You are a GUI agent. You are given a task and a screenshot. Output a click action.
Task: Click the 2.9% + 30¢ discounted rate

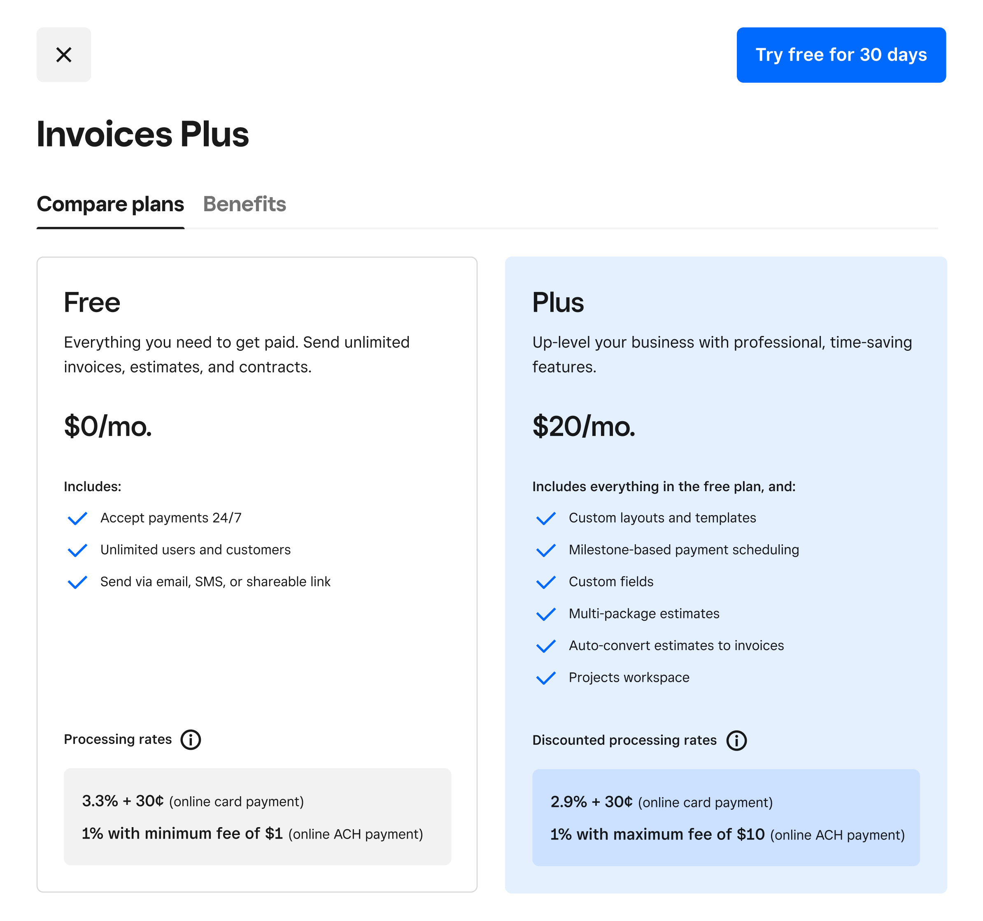tap(592, 802)
